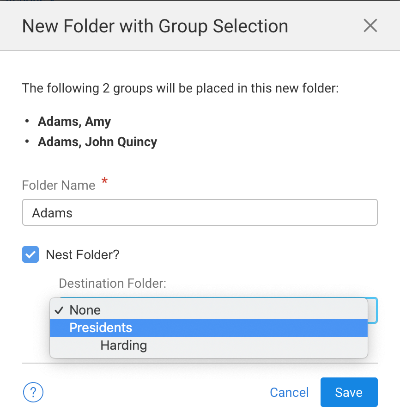Focus the Folder Name field containing Adams

pyautogui.click(x=200, y=213)
